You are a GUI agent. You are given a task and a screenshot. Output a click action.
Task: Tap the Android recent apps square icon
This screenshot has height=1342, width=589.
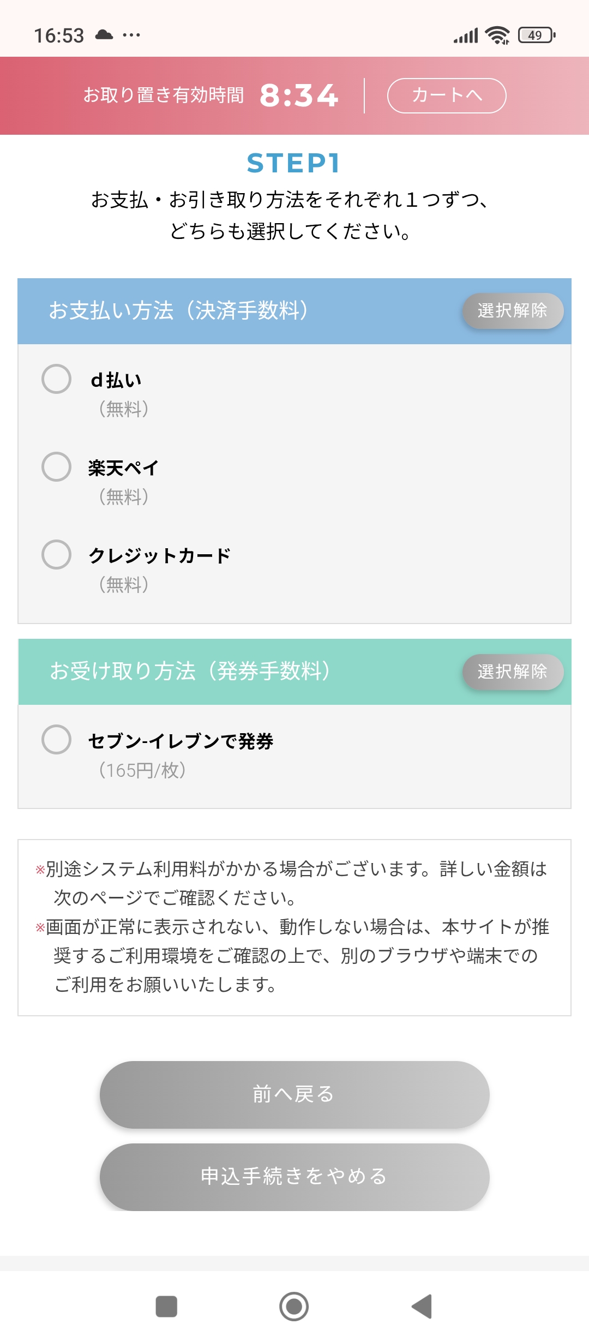point(166,1307)
